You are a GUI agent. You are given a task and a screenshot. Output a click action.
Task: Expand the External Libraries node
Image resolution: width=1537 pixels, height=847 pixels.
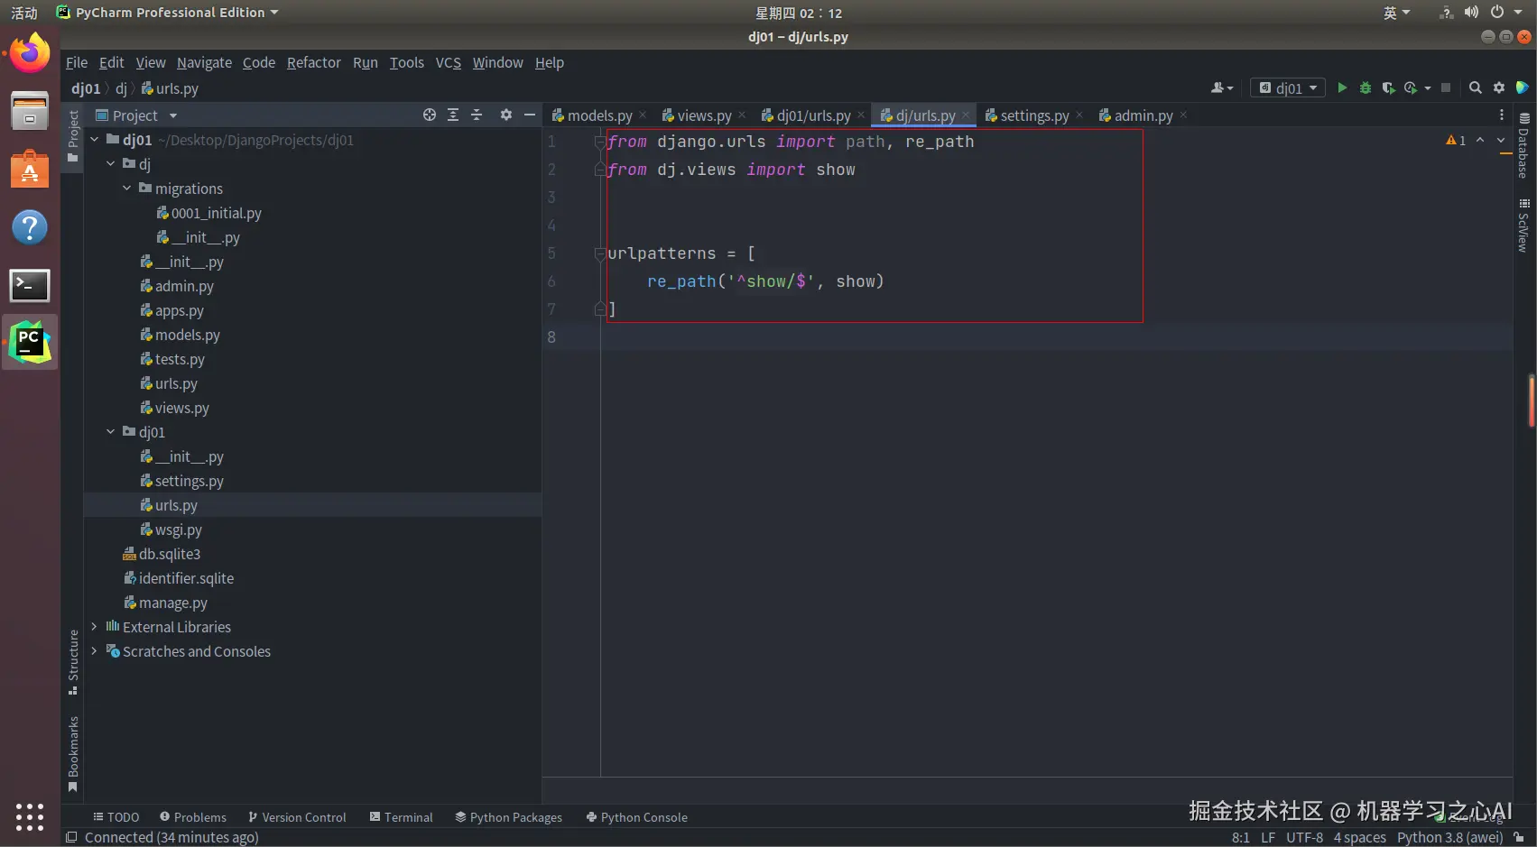[94, 627]
